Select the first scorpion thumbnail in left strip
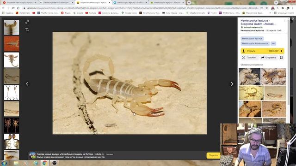Screen dimensions: 296x166 point(12,28)
